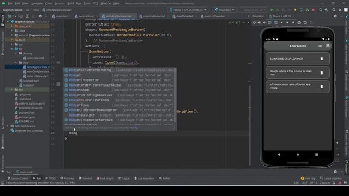This screenshot has height=196, width=349.
Task: Open emulator snapshots icon
Action: [305, 23]
